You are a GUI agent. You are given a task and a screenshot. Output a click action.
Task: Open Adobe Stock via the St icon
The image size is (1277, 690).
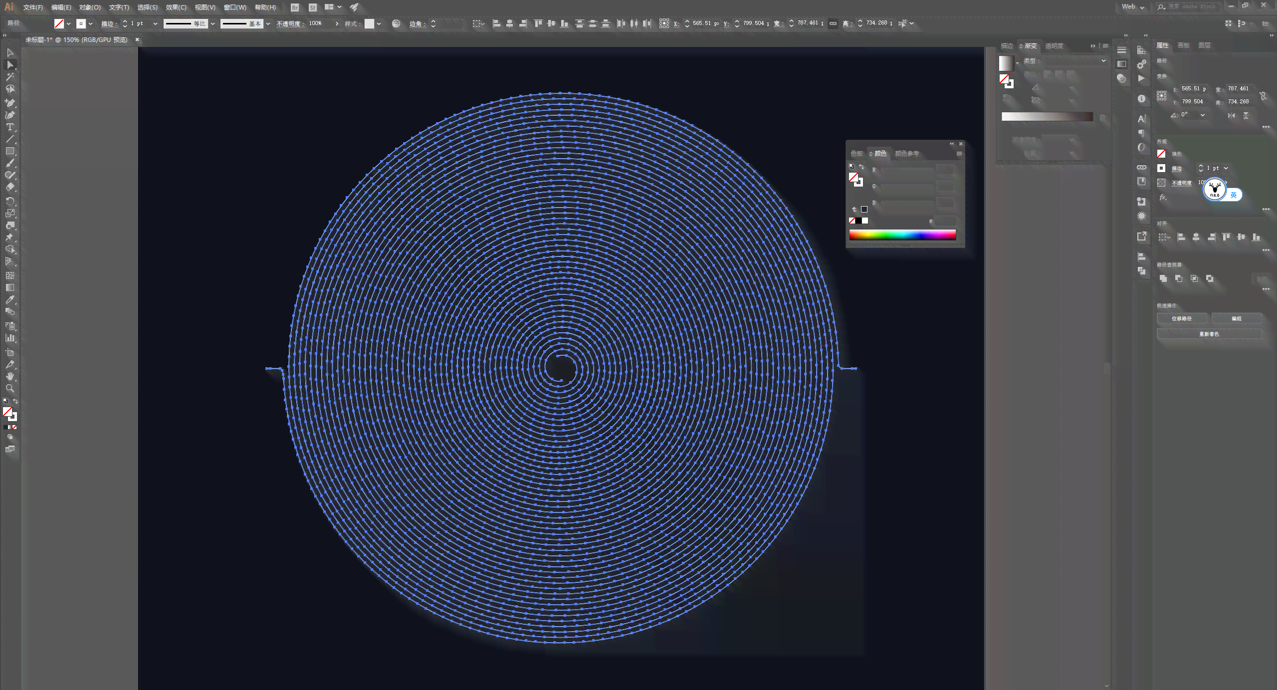(x=313, y=7)
